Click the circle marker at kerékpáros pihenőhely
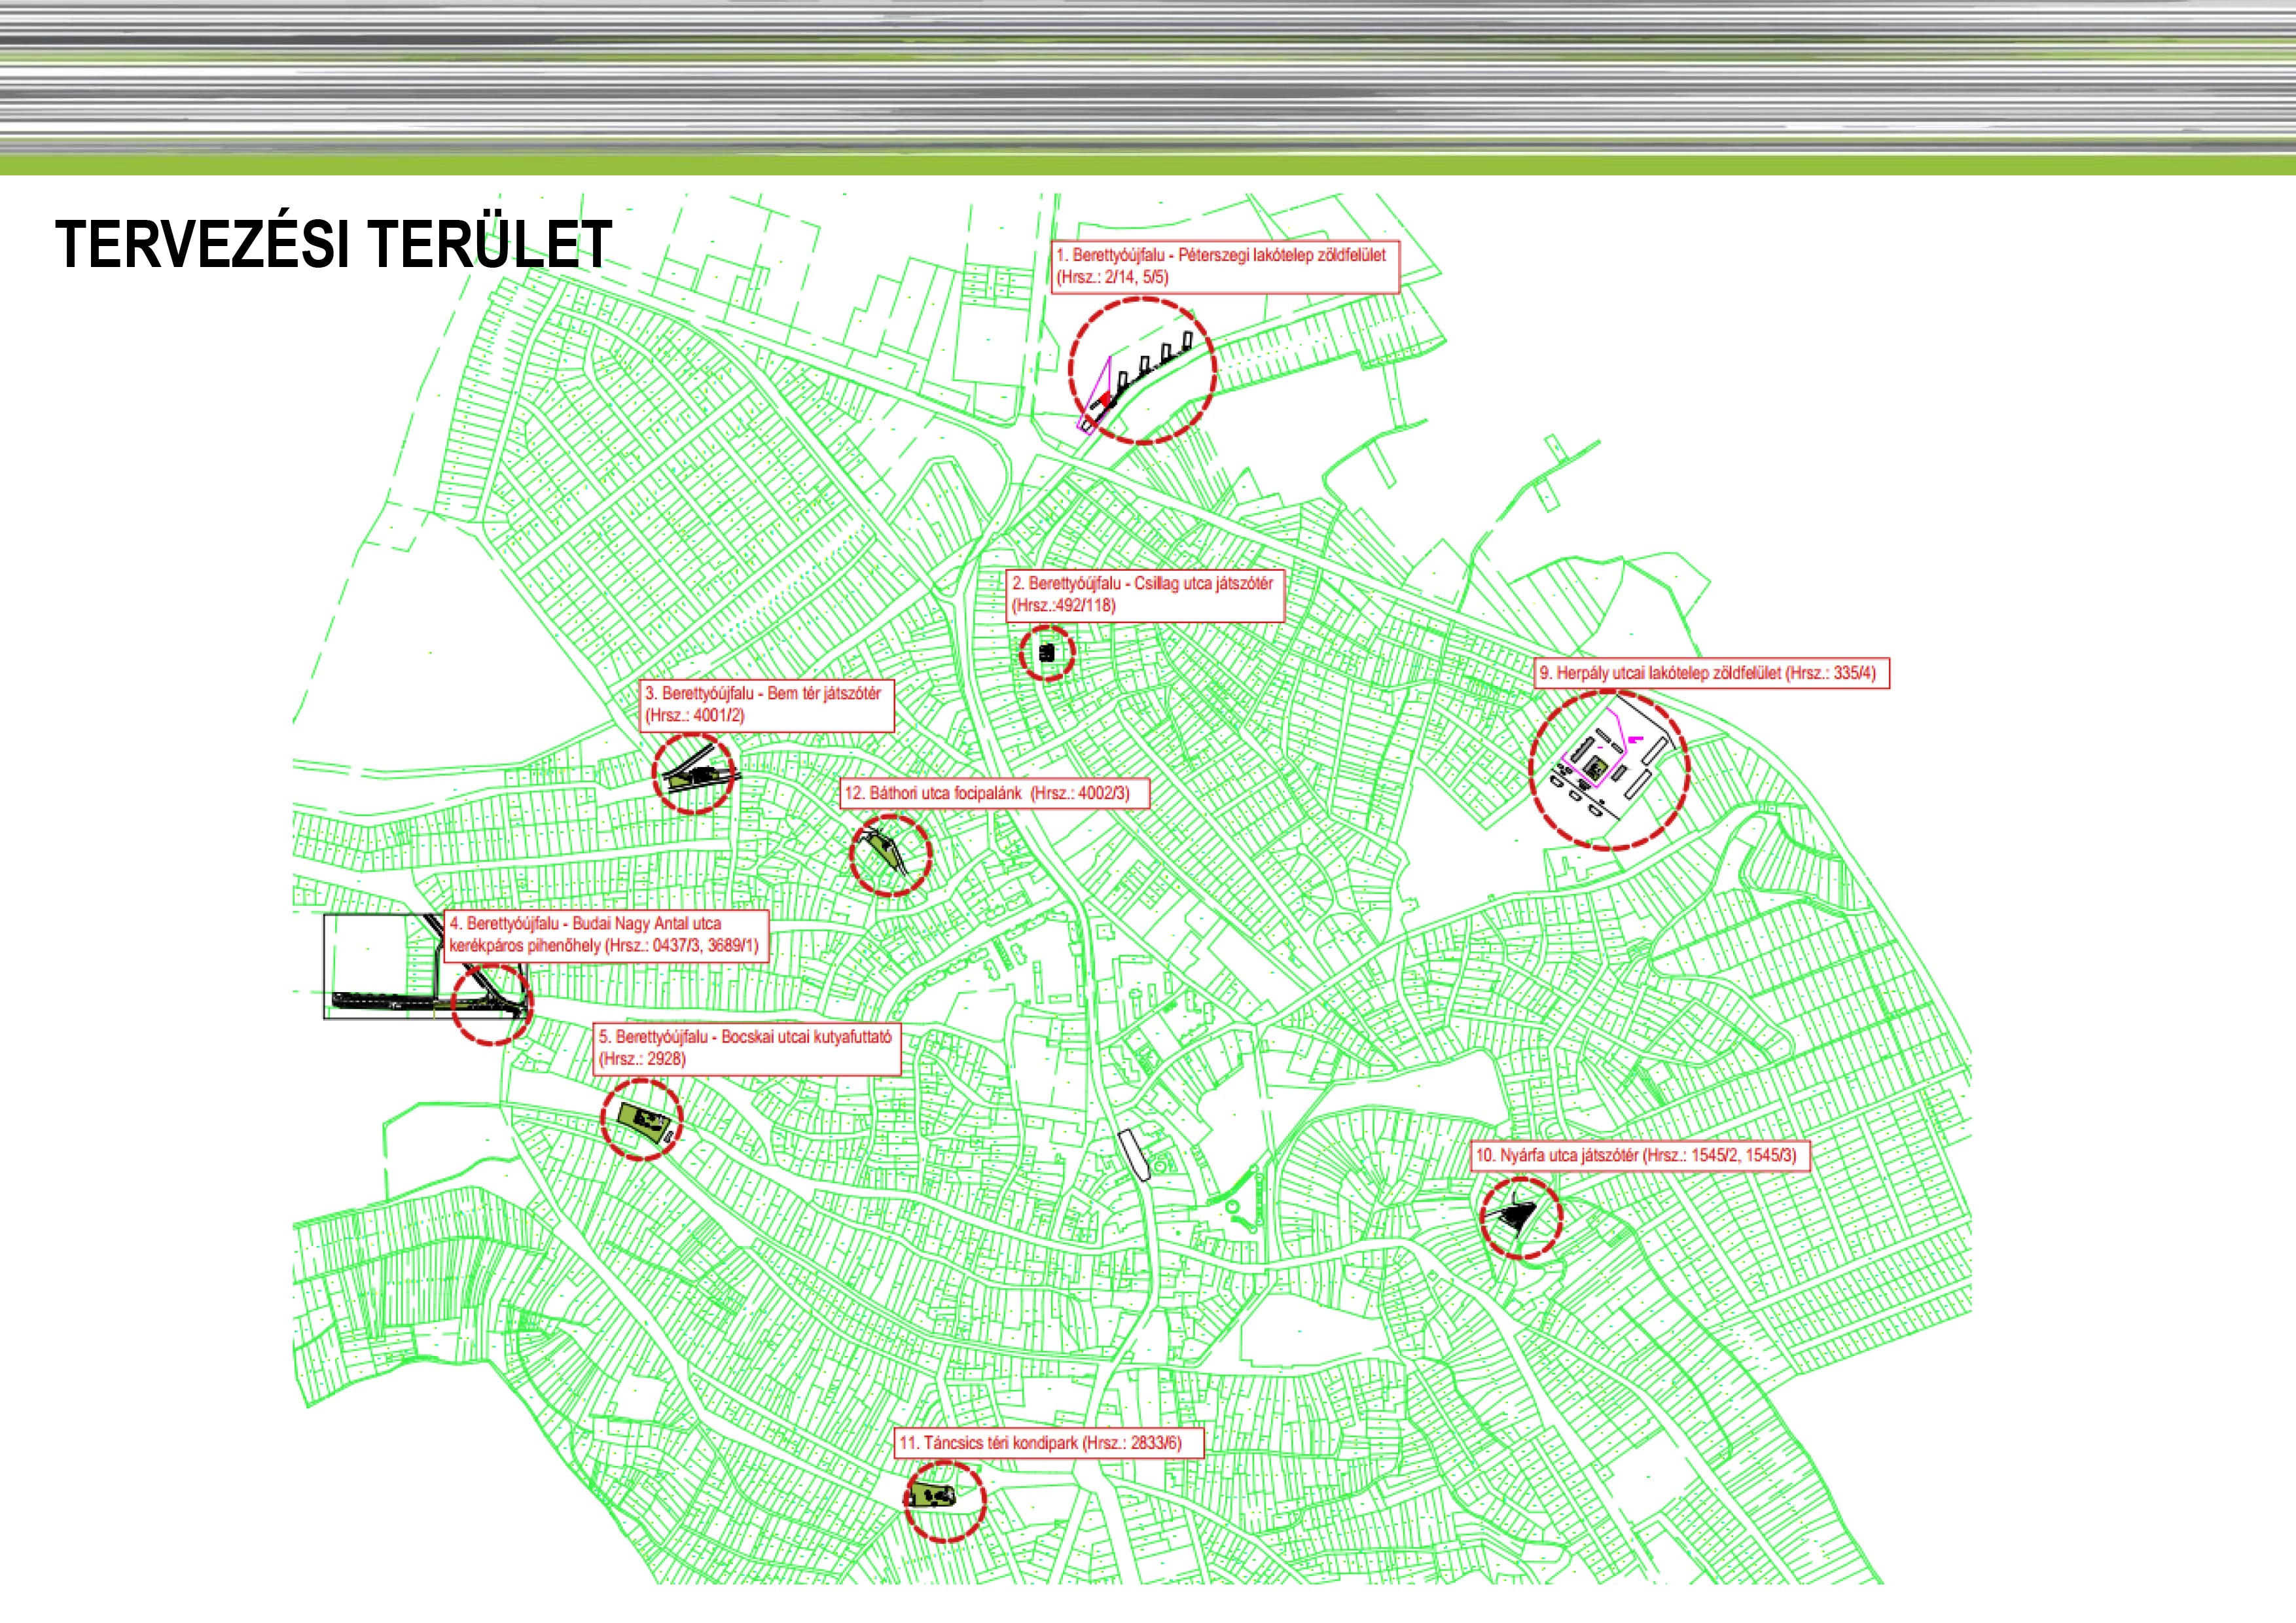This screenshot has width=2296, height=1623. click(x=491, y=1004)
